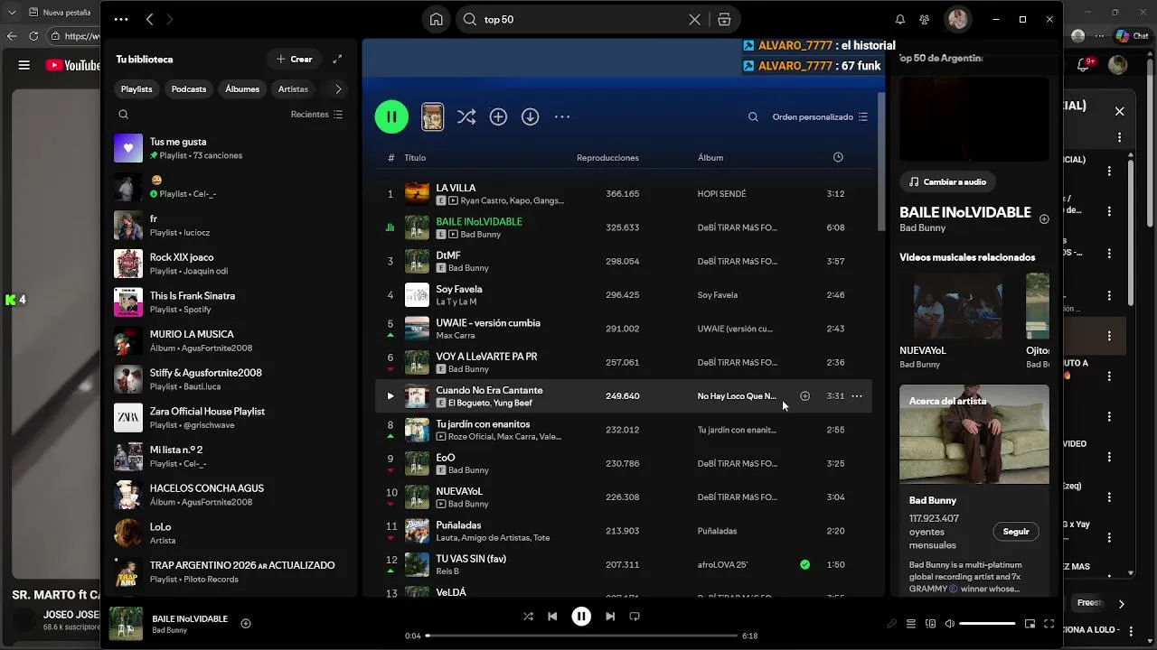Open playlist more options ellipsis
The width and height of the screenshot is (1157, 650).
[x=562, y=116]
